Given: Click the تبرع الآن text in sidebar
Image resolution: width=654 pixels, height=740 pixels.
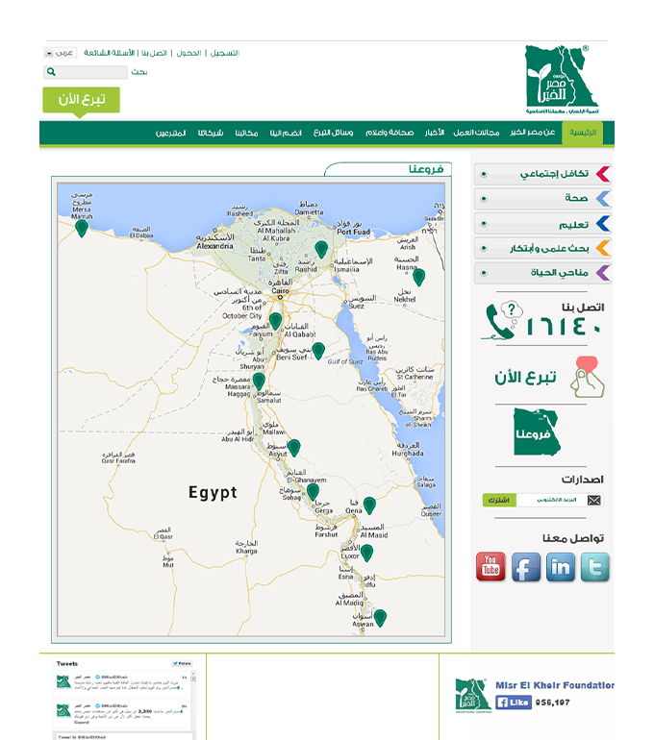Looking at the screenshot, I should coord(525,378).
